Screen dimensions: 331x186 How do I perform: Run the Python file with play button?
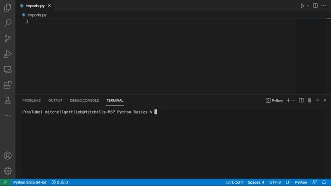click(302, 6)
